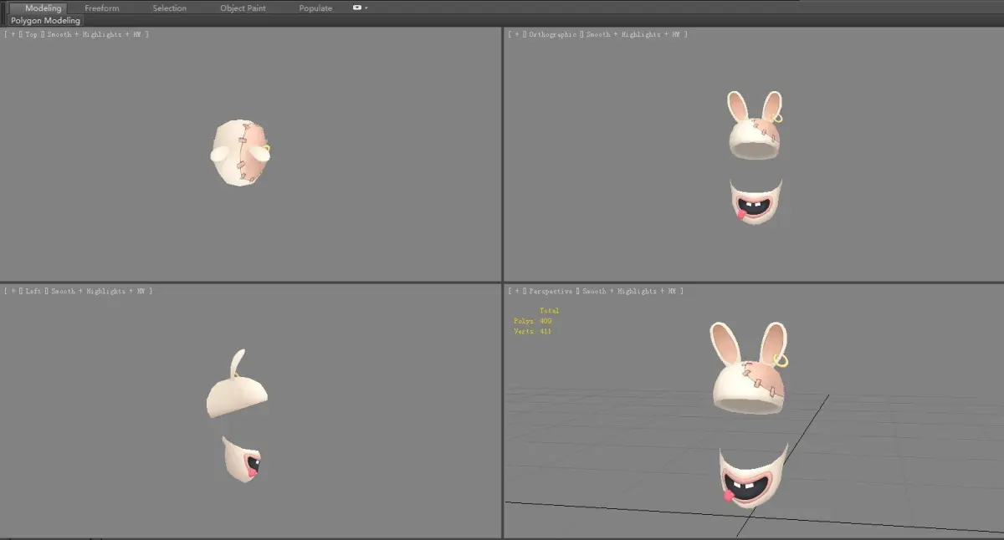
Task: Click the 'Orthographic' viewport view label
Action: click(554, 34)
